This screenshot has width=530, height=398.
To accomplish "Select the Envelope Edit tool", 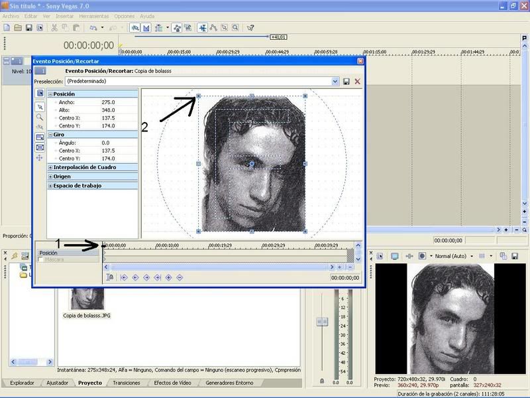I will pos(213,28).
